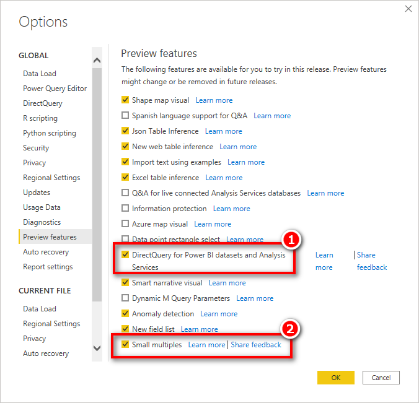The height and width of the screenshot is (403, 419).
Task: Select Auto recovery under Global
Action: click(x=46, y=252)
